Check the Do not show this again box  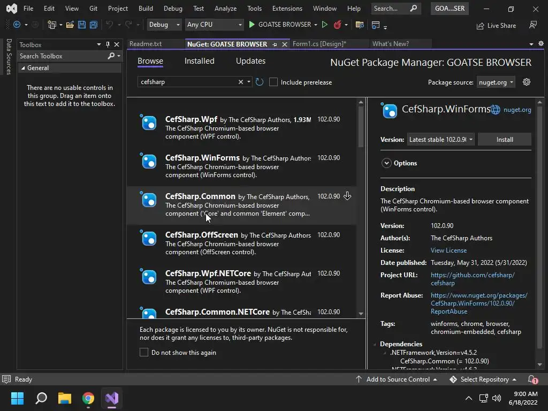coord(144,352)
